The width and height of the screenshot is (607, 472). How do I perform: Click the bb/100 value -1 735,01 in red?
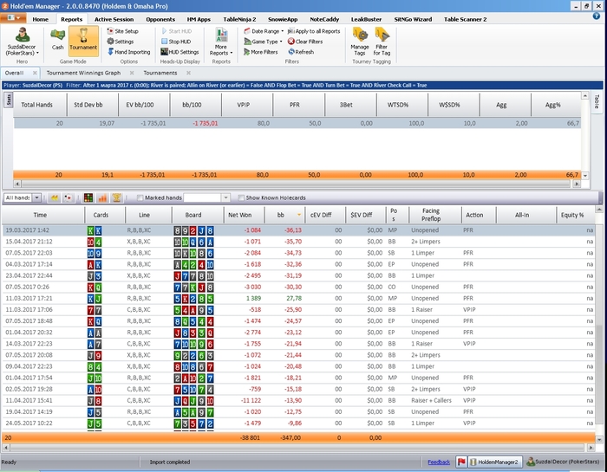pos(206,123)
